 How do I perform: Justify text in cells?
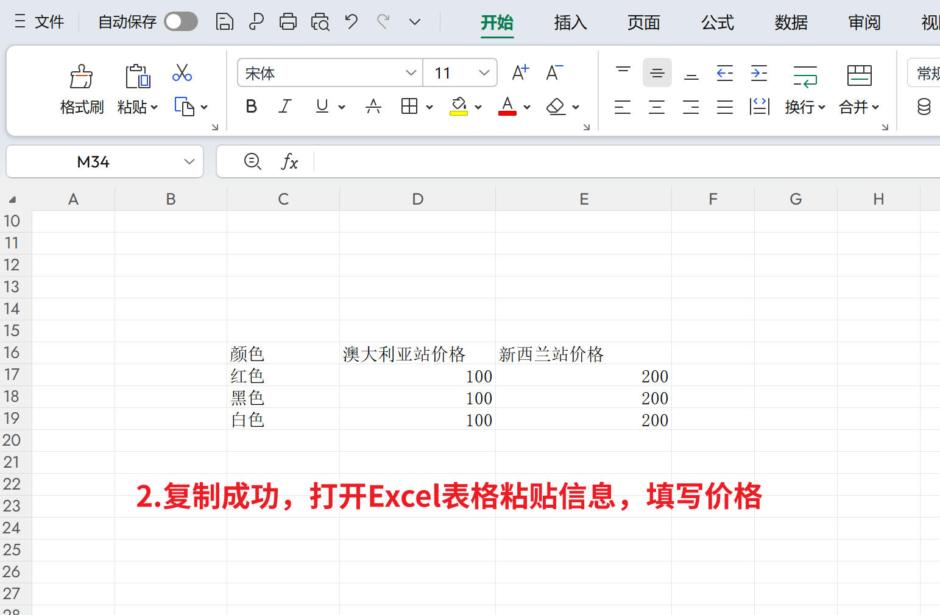tap(725, 107)
